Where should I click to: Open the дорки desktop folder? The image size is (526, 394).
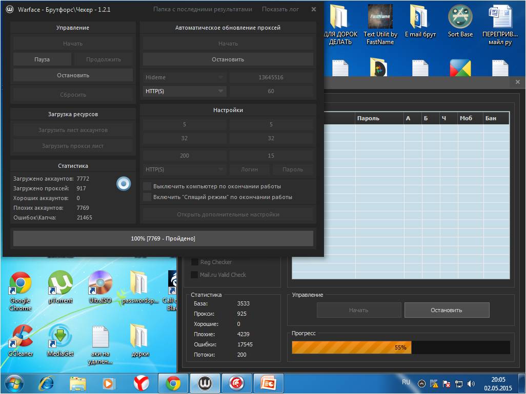(140, 340)
